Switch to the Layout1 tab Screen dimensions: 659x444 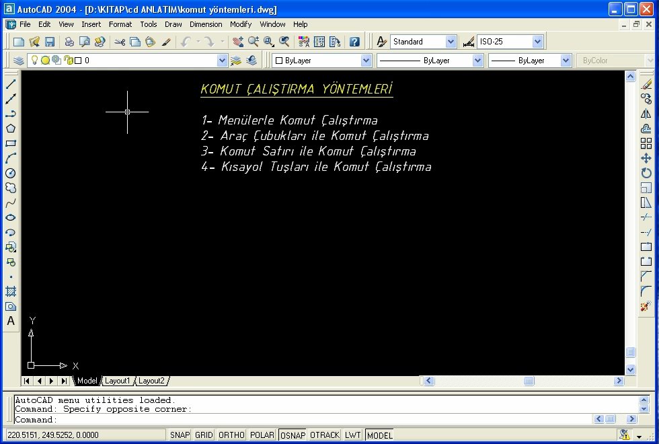click(117, 381)
